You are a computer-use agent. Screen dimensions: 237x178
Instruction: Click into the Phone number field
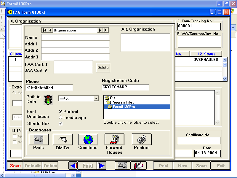(x=49, y=88)
